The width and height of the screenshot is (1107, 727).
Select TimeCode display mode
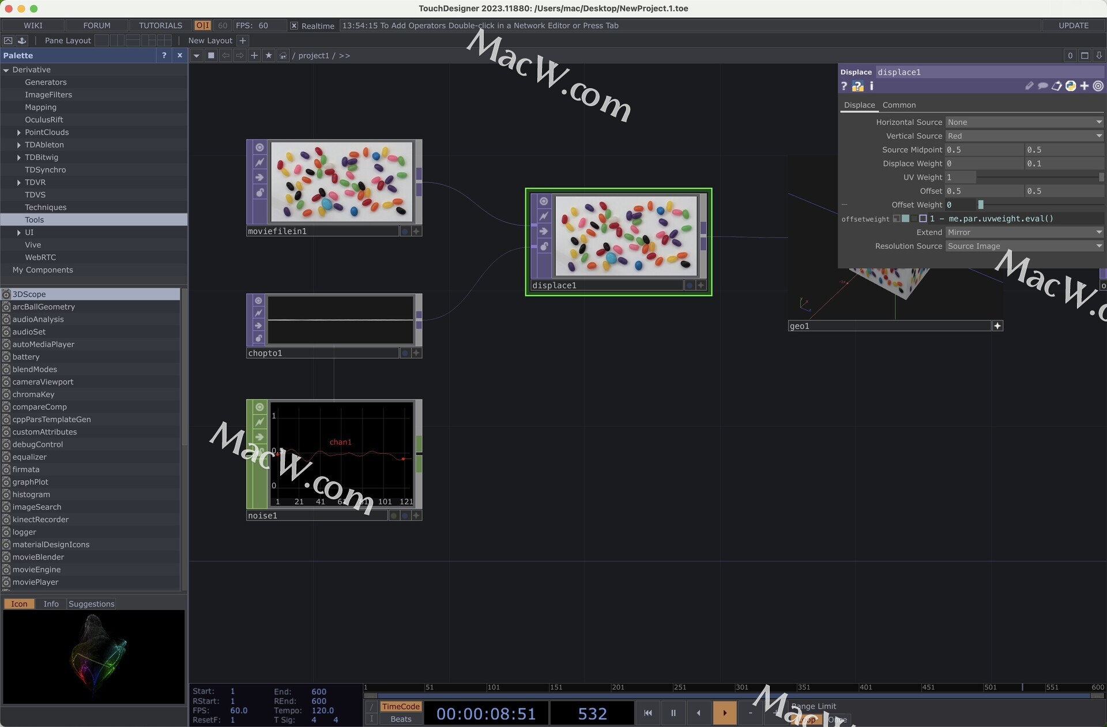click(401, 707)
